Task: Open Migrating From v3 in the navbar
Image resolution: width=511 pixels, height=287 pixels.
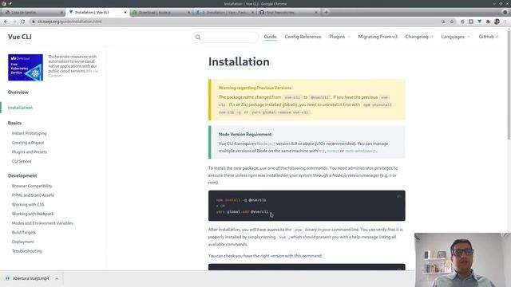Action: coord(378,37)
